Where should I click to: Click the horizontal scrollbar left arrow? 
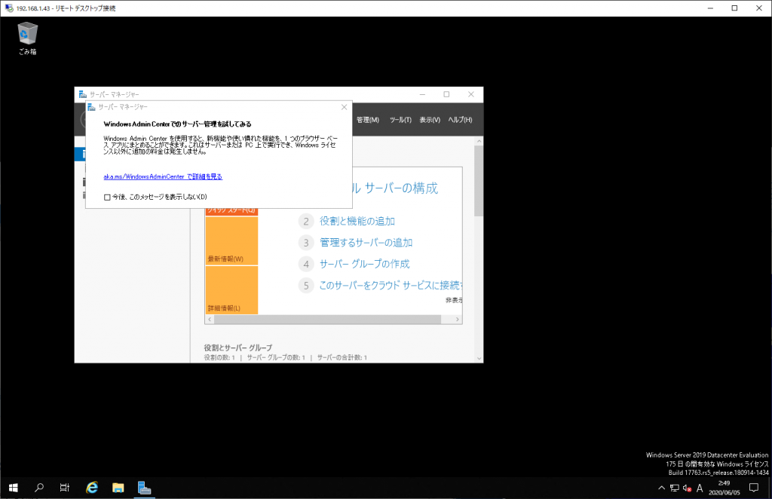click(x=210, y=320)
